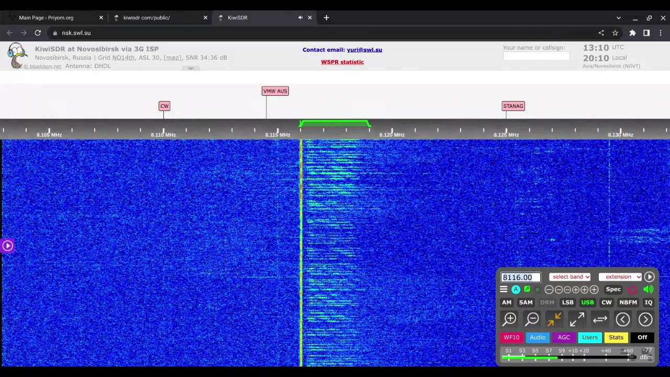Screen dimensions: 670x377
Task: Switch to kiwisdr.com/public tab
Action: click(160, 17)
